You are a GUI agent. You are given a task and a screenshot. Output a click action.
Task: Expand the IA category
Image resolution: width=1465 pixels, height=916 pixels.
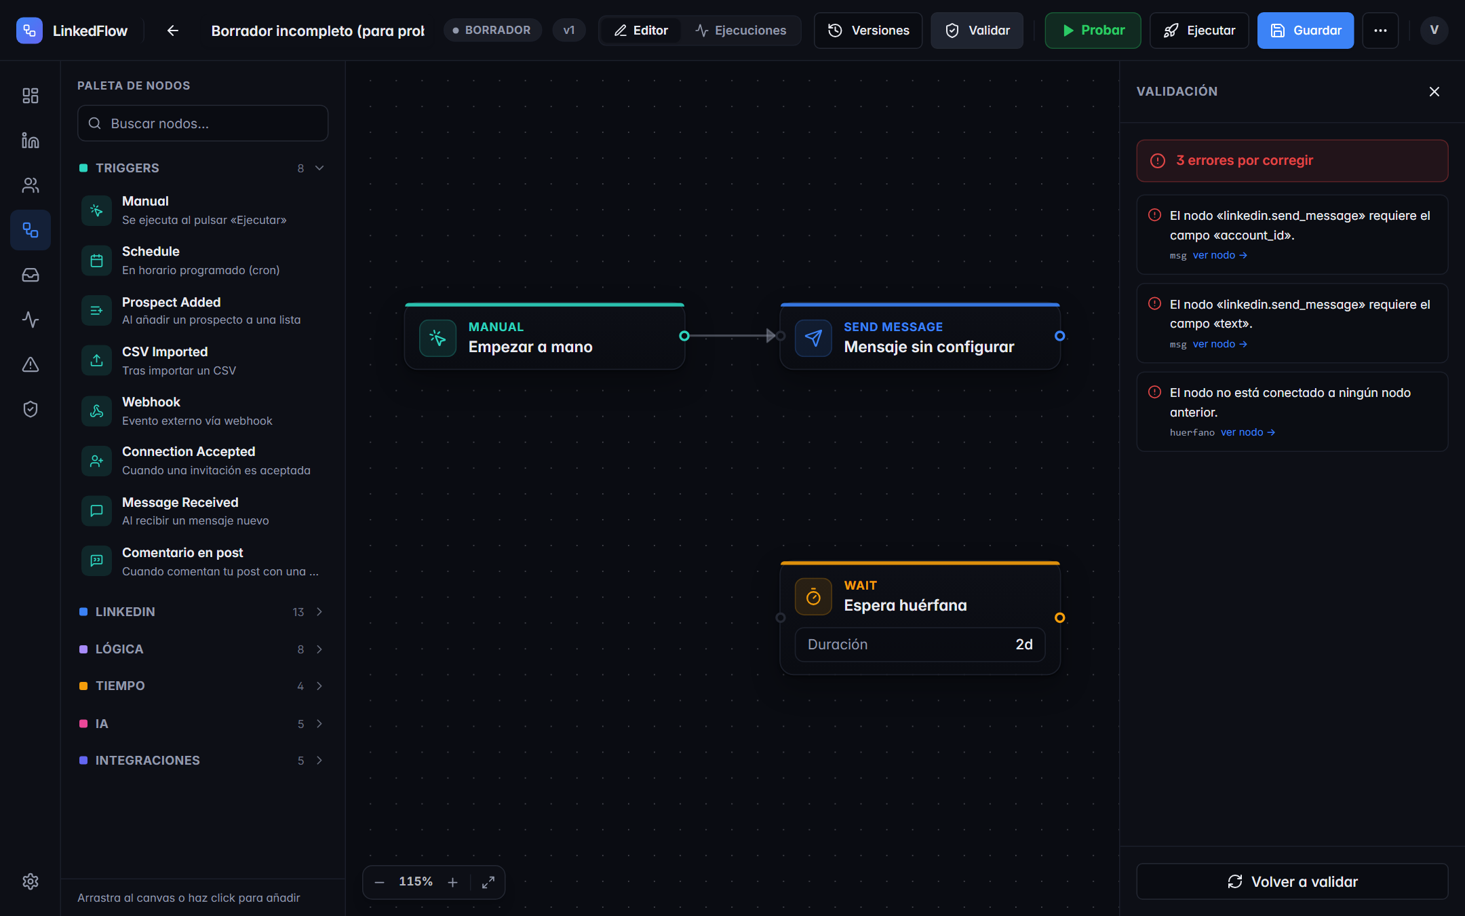[203, 724]
